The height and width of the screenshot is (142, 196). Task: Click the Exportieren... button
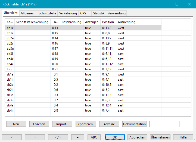click(x=86, y=124)
